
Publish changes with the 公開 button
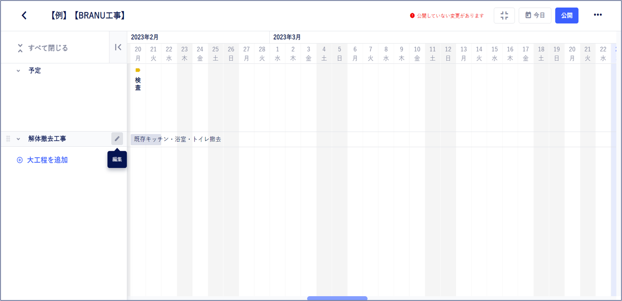pos(567,16)
